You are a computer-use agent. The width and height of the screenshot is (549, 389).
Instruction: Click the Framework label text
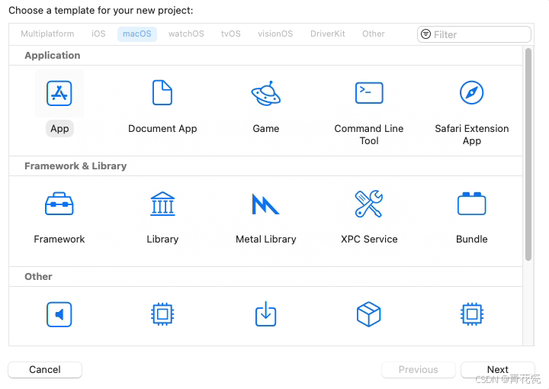point(59,240)
